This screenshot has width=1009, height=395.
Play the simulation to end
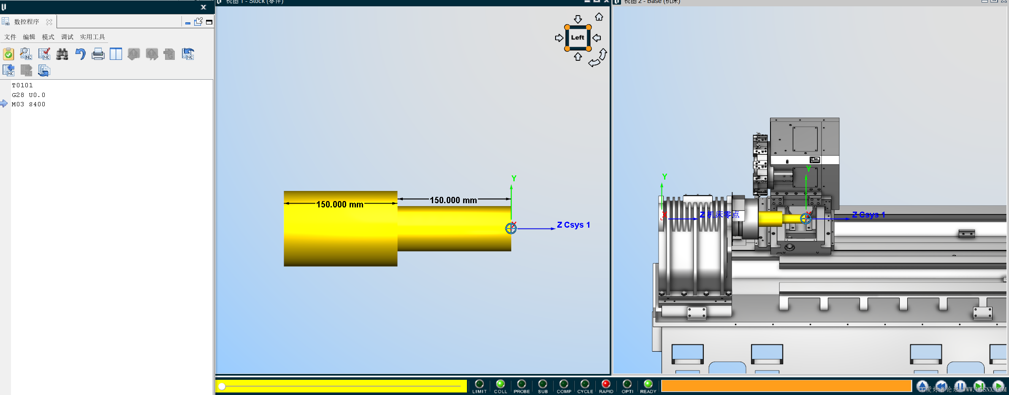pos(998,386)
